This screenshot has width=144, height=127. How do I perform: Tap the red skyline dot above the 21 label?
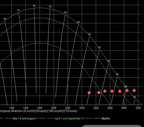[x=134, y=90]
